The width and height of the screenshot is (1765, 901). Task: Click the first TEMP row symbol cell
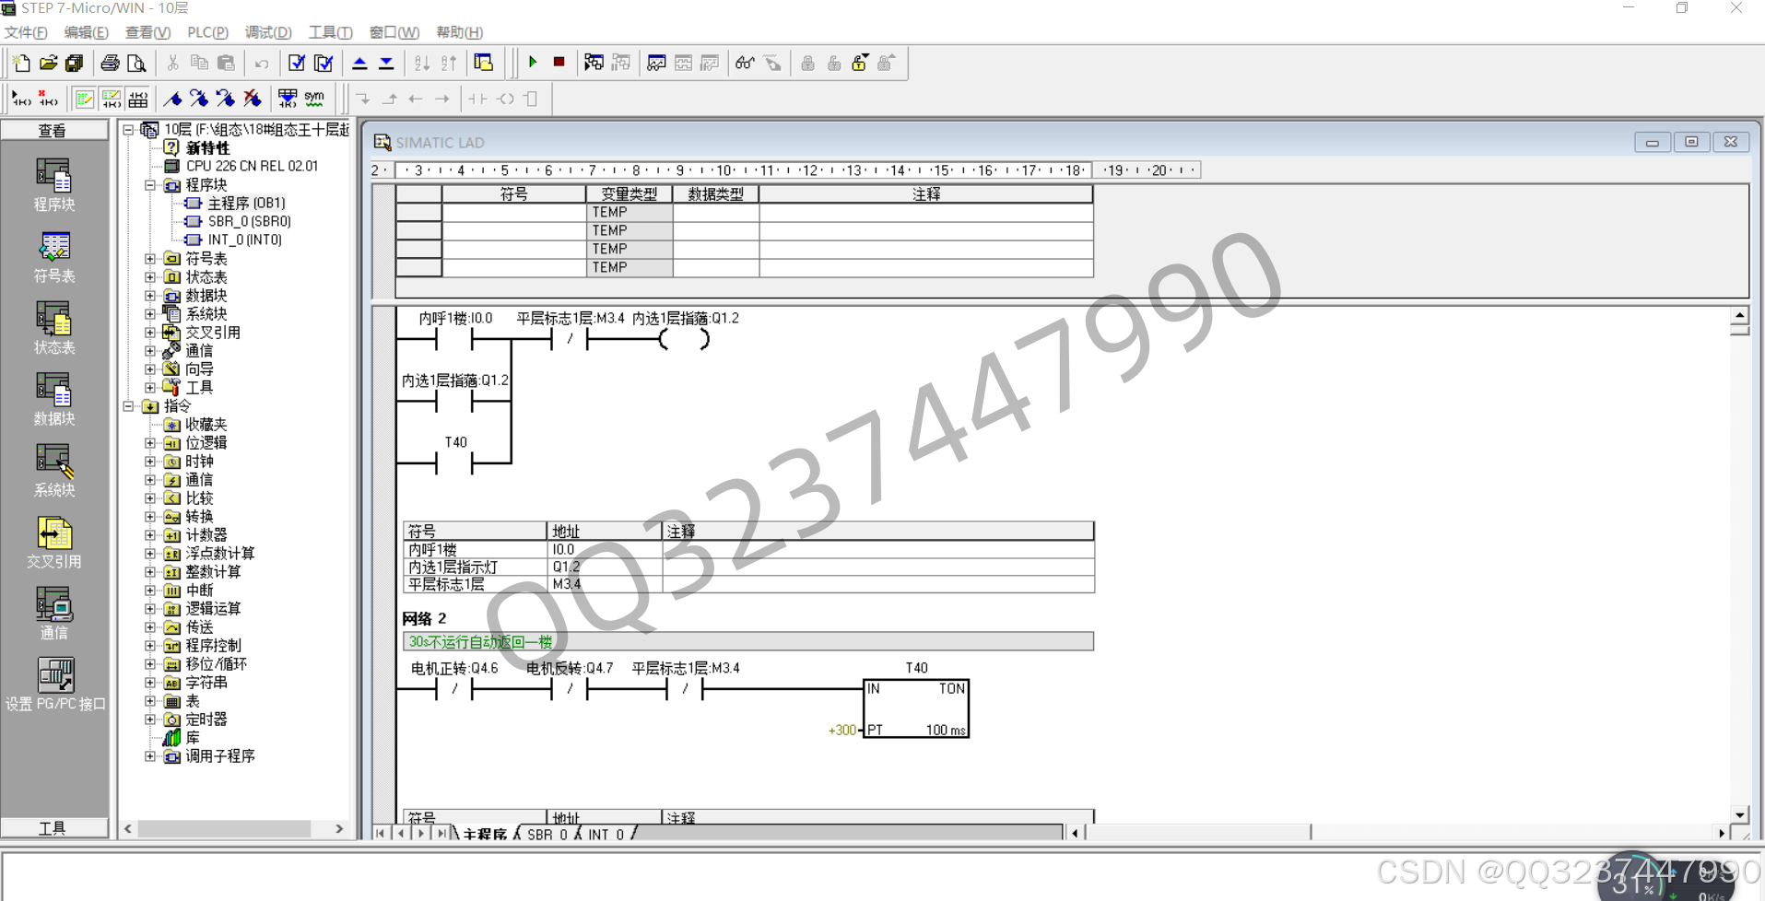point(513,212)
